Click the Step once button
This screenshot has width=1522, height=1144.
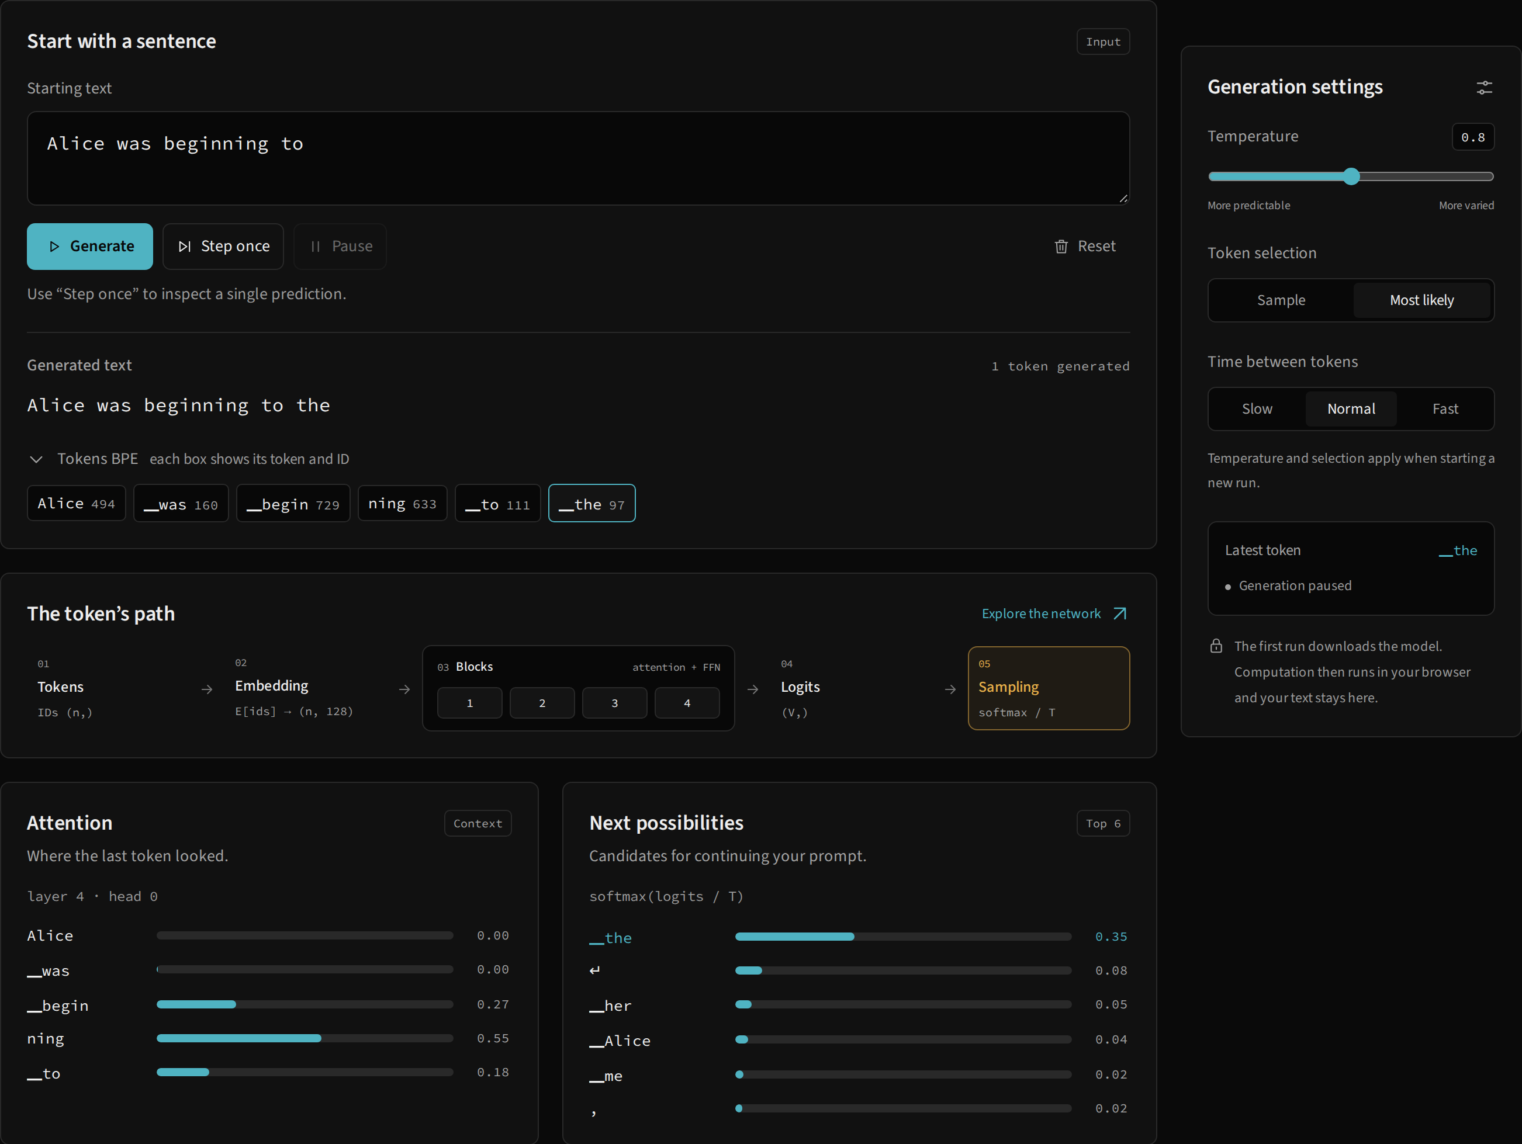[x=223, y=247]
